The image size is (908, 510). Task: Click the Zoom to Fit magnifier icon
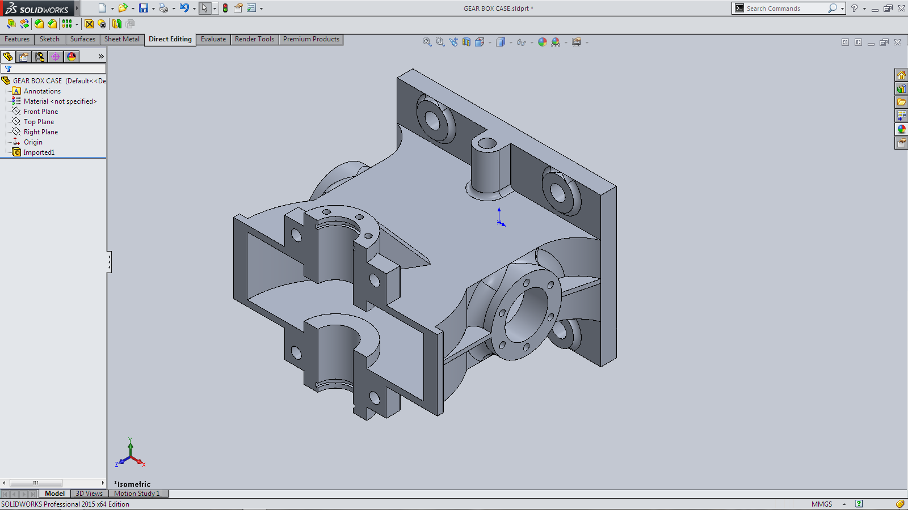click(x=427, y=42)
